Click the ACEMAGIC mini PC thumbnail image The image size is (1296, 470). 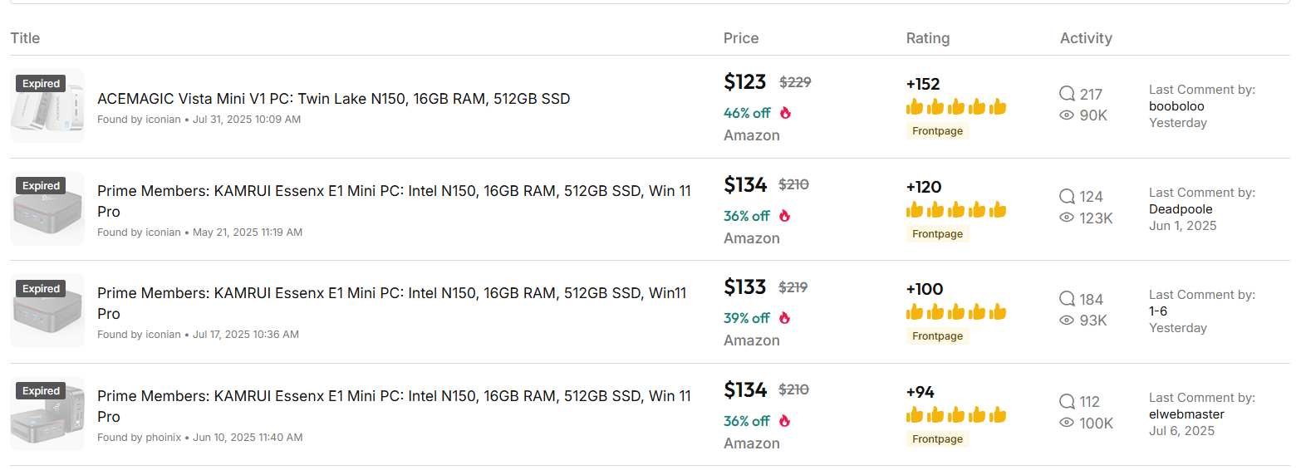pyautogui.click(x=47, y=105)
